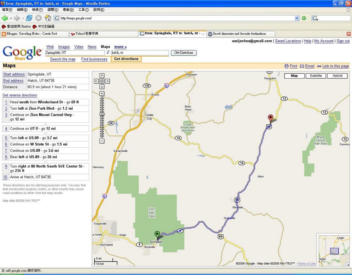Open the Help link in the account links row
Viewport: 352px width, 275px height.
click(308, 41)
